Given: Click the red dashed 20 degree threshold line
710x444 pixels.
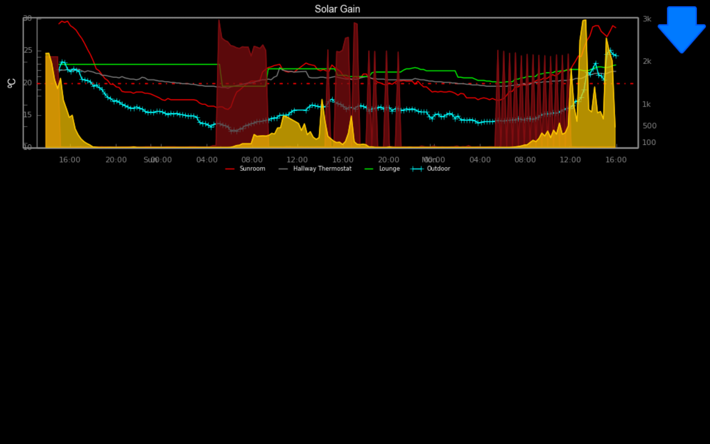Looking at the screenshot, I should 336,84.
